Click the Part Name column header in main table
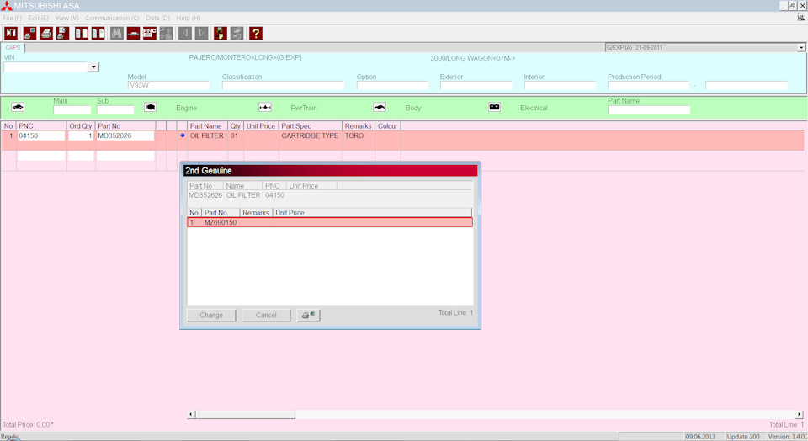This screenshot has height=441, width=808. pyautogui.click(x=207, y=125)
